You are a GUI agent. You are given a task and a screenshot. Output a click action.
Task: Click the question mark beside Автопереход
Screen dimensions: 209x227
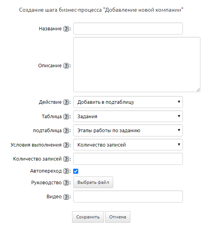(x=66, y=171)
